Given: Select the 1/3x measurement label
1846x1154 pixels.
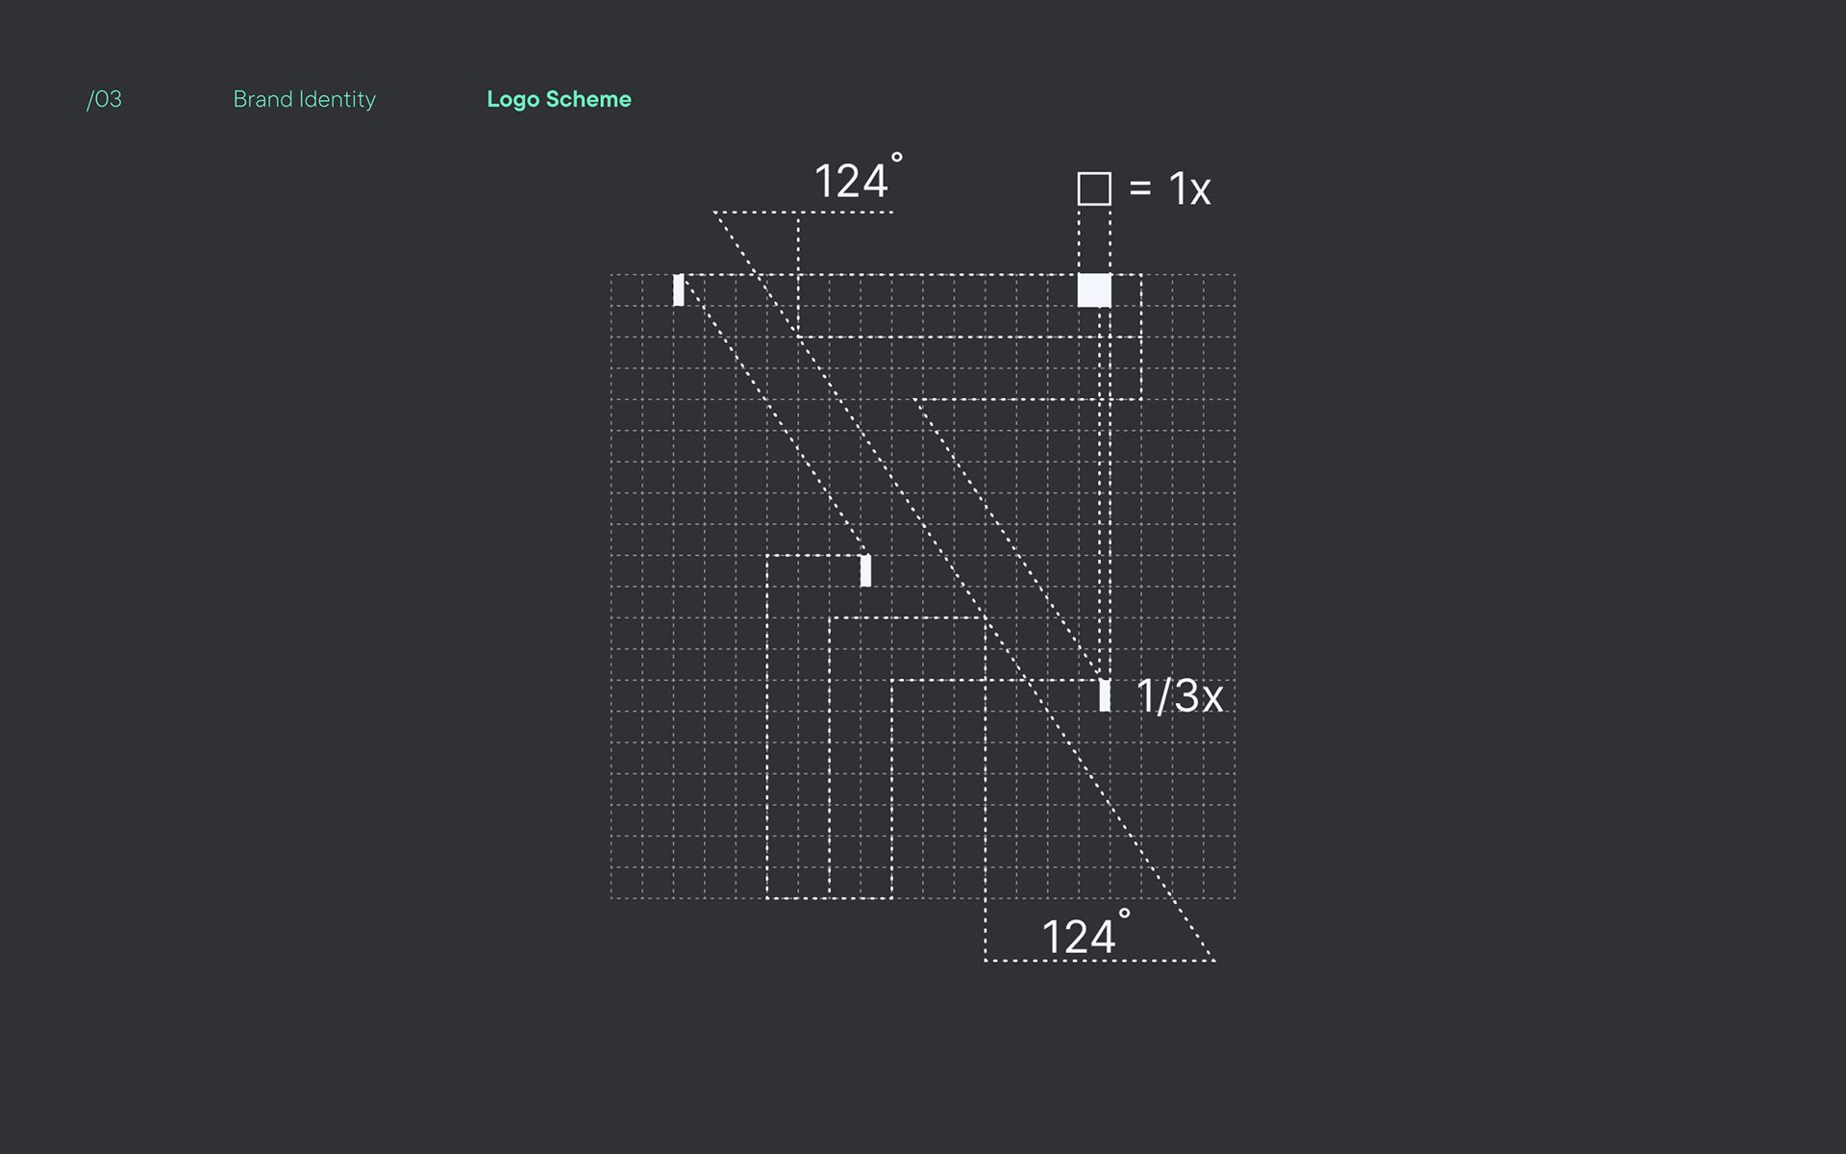Looking at the screenshot, I should [1179, 696].
